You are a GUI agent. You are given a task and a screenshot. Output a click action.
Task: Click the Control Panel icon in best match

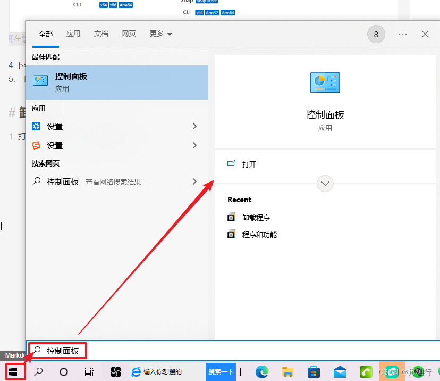click(40, 81)
